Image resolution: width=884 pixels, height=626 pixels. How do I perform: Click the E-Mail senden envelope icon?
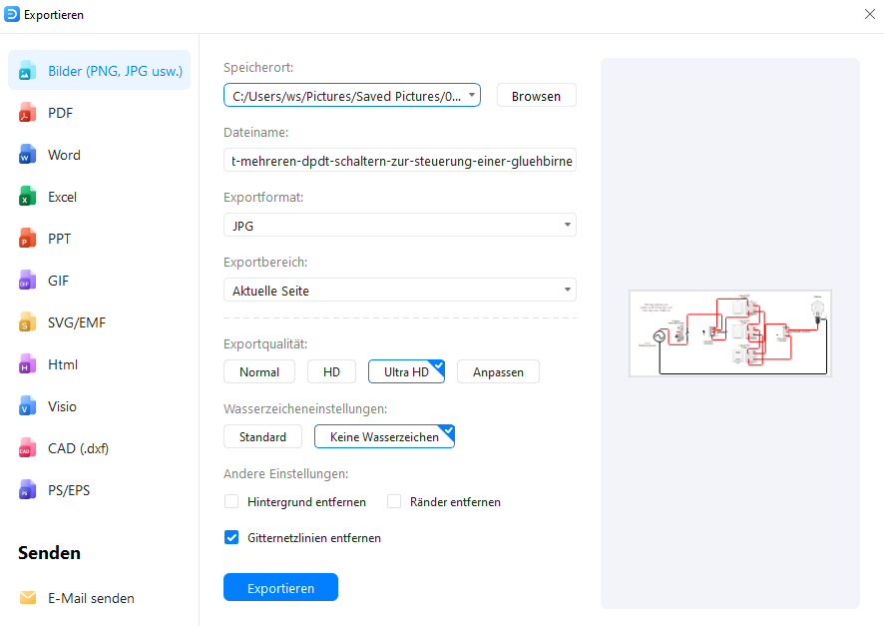point(28,598)
